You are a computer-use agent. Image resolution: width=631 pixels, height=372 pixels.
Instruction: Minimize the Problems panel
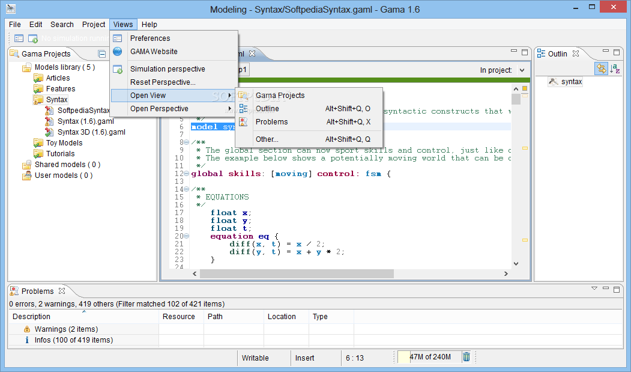[606, 288]
